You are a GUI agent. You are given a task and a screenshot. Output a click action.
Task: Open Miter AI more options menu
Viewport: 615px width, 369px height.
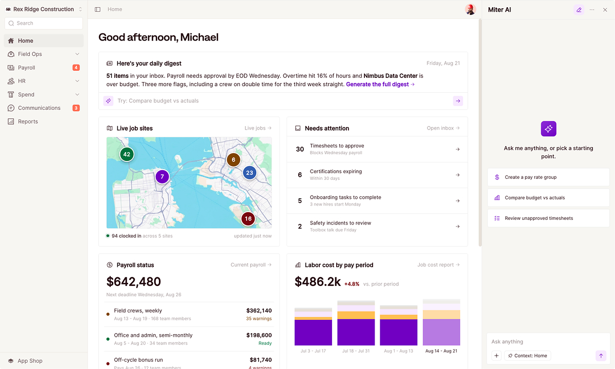592,10
